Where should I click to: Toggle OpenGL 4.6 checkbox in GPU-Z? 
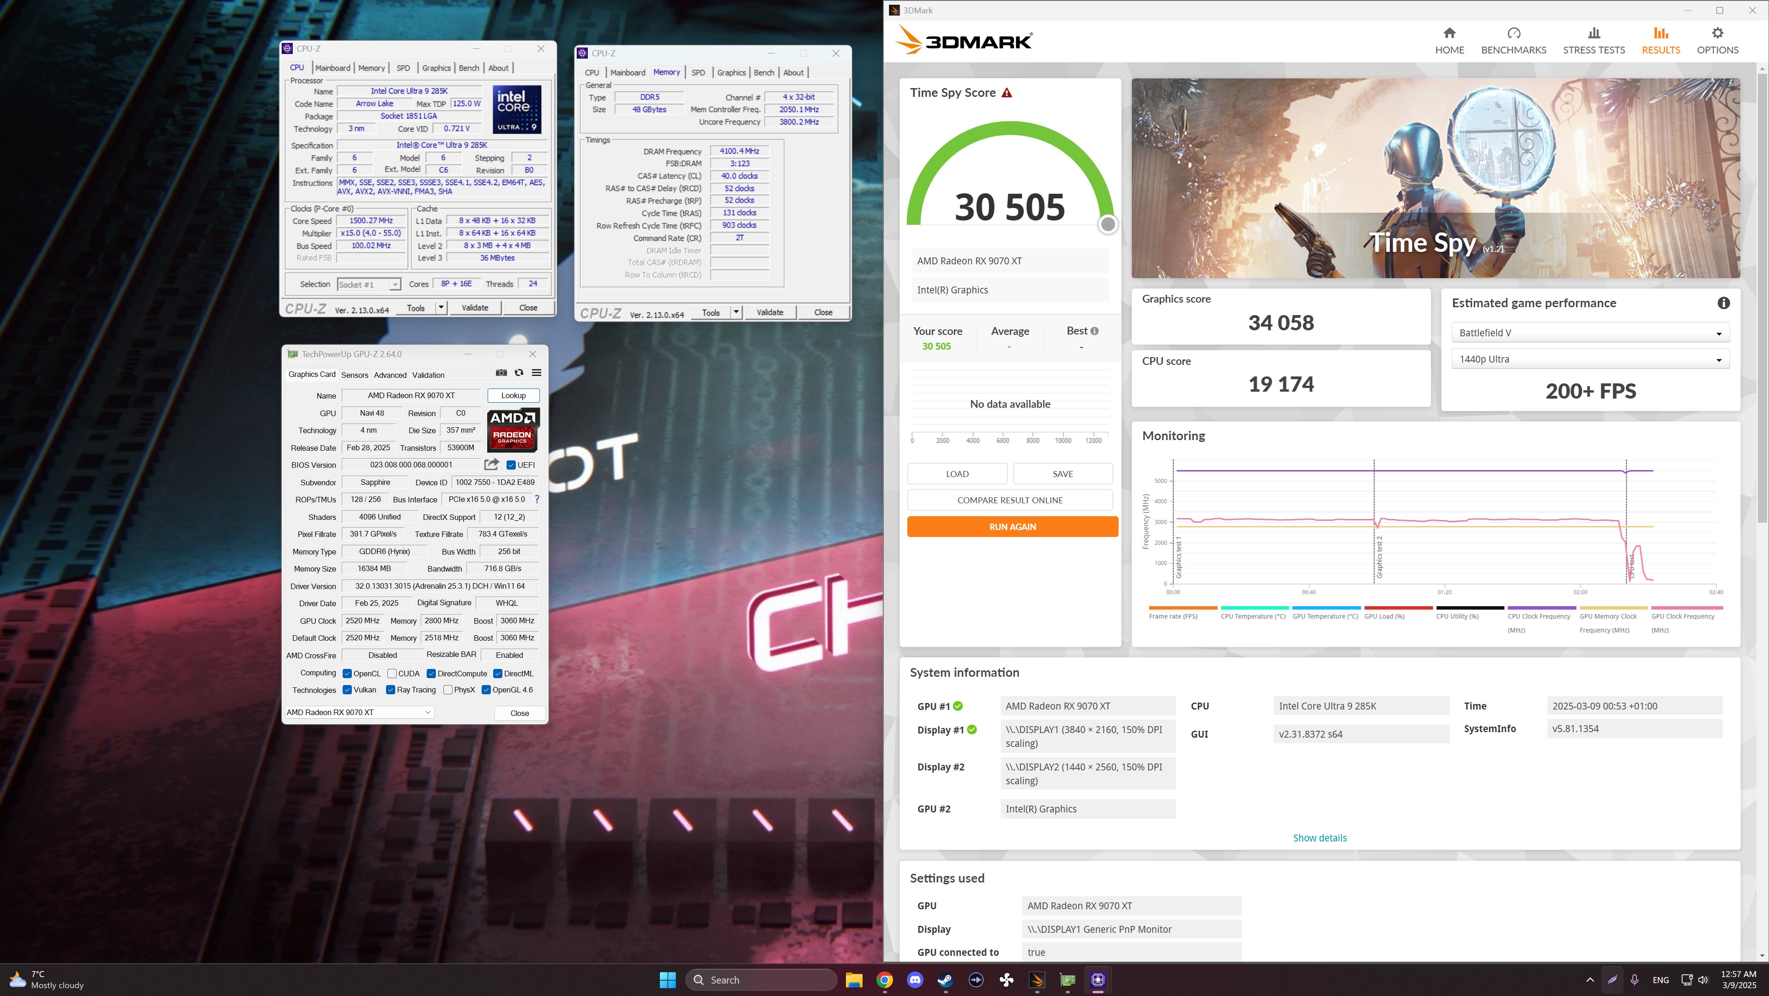[486, 690]
